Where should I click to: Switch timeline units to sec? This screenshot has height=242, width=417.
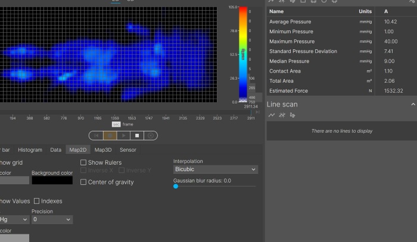(x=116, y=124)
